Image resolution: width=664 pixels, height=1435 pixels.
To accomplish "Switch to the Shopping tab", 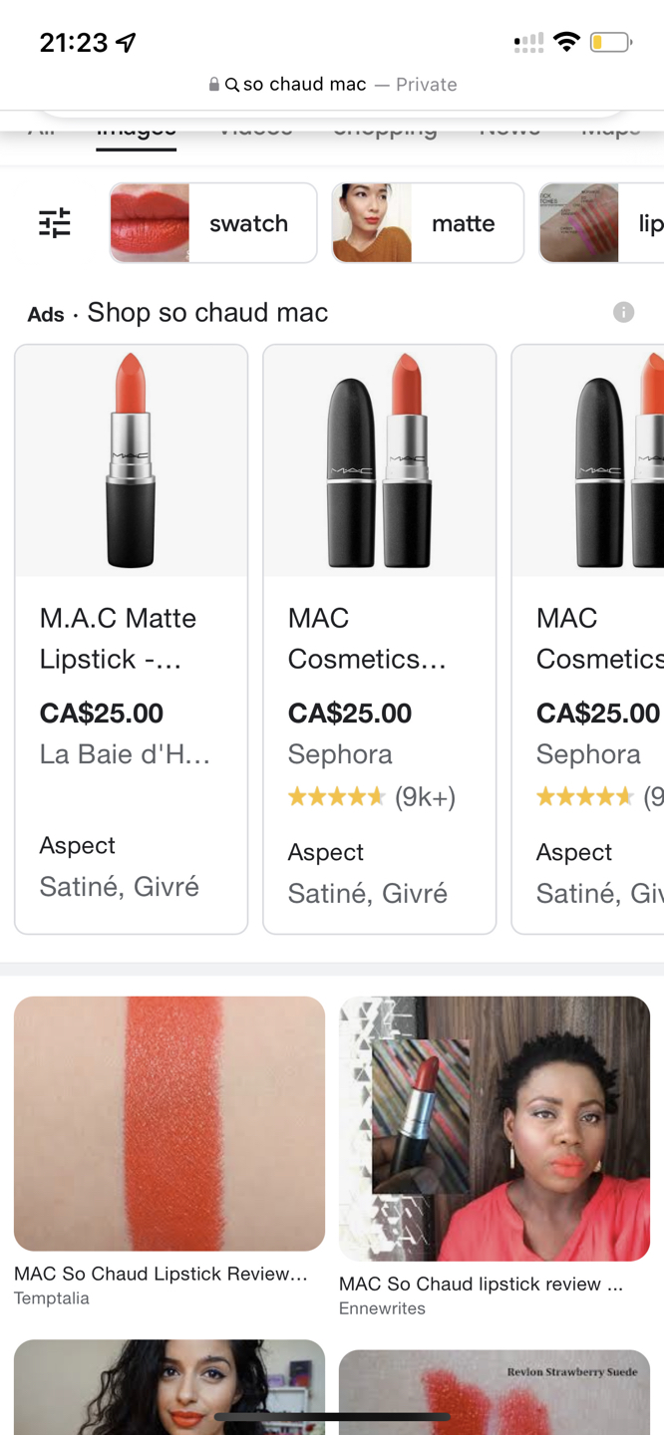I will (385, 128).
